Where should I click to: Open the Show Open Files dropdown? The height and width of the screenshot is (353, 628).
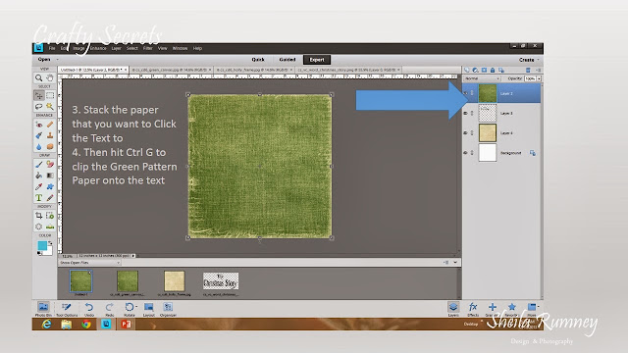[x=89, y=263]
